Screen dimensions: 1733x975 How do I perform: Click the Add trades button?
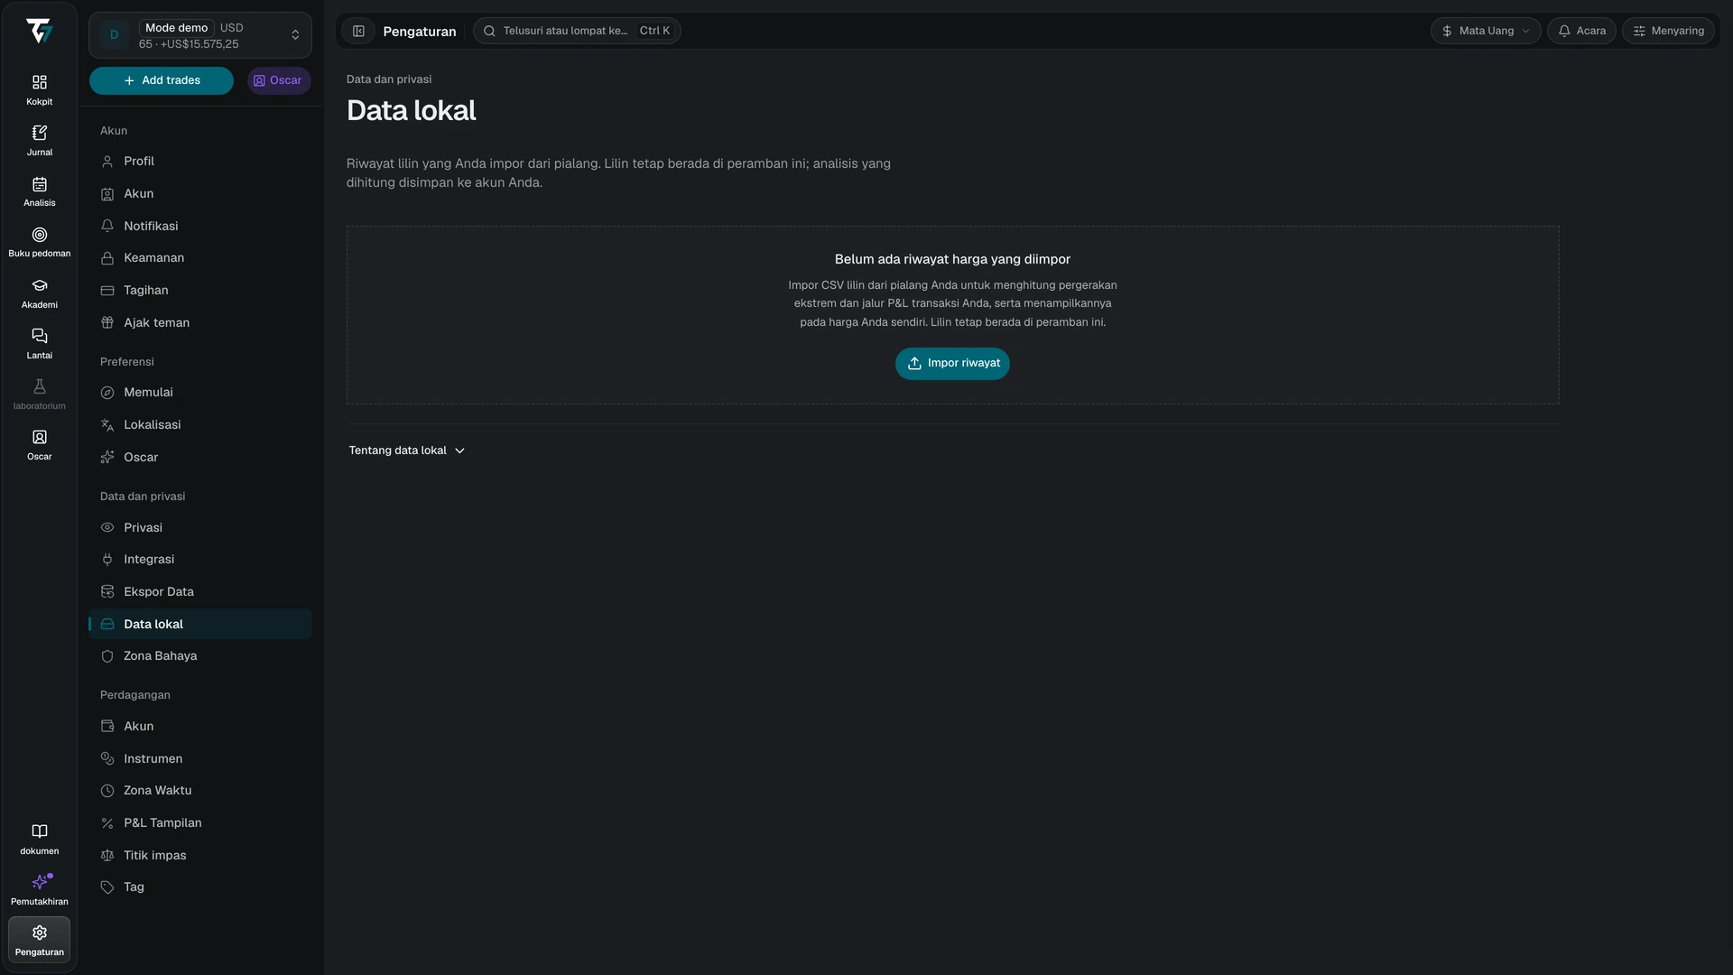(x=162, y=80)
